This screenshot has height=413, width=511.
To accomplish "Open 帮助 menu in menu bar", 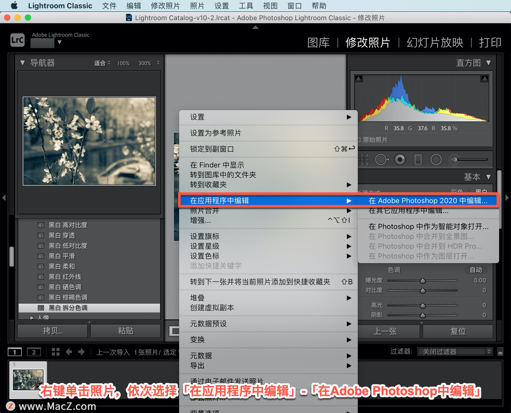I will (x=319, y=6).
